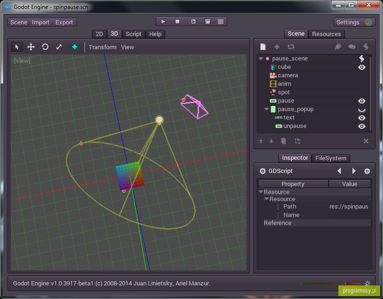Toggle visibility of the pause node

pyautogui.click(x=362, y=101)
